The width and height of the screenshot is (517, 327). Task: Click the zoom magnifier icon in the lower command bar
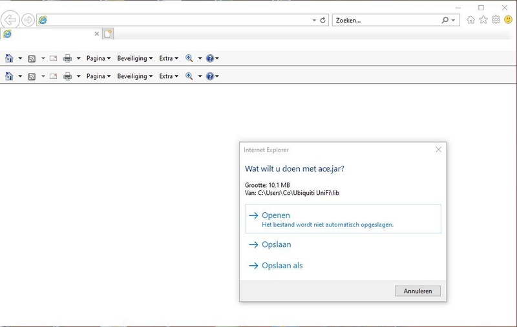[x=189, y=76]
